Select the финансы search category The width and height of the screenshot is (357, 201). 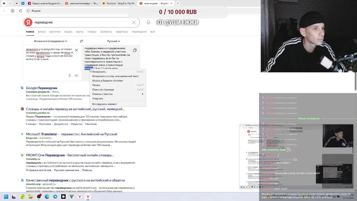pyautogui.click(x=106, y=32)
